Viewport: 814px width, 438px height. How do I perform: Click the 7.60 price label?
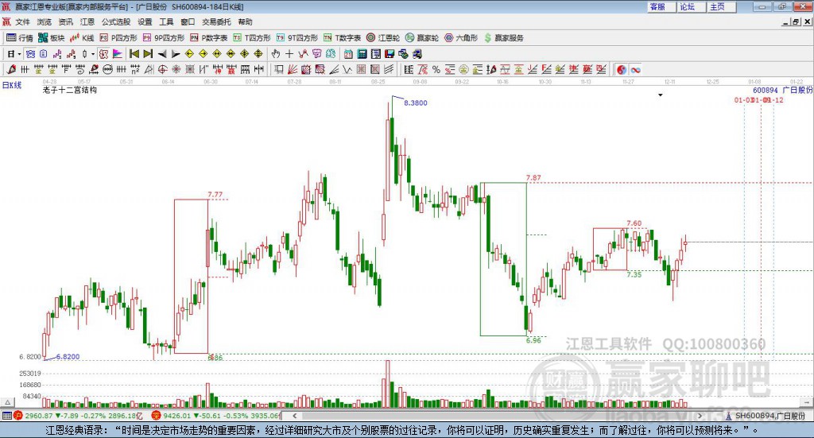[x=634, y=223]
